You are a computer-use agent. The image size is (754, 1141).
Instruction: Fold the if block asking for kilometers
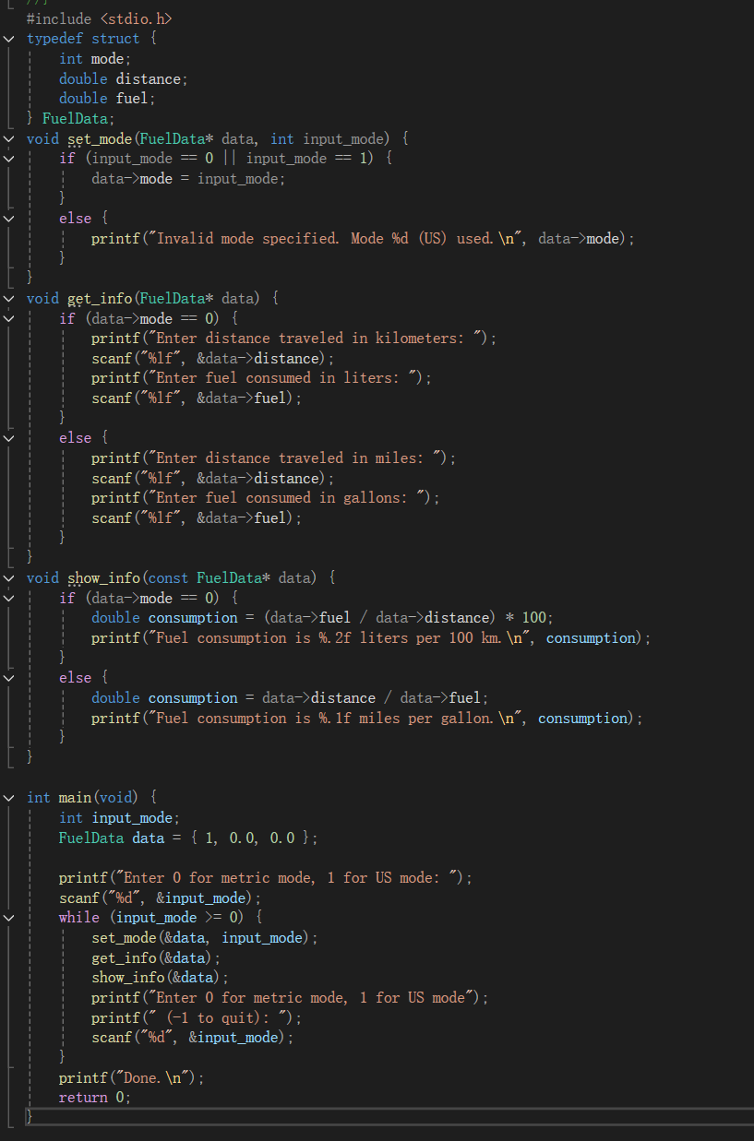pyautogui.click(x=8, y=318)
